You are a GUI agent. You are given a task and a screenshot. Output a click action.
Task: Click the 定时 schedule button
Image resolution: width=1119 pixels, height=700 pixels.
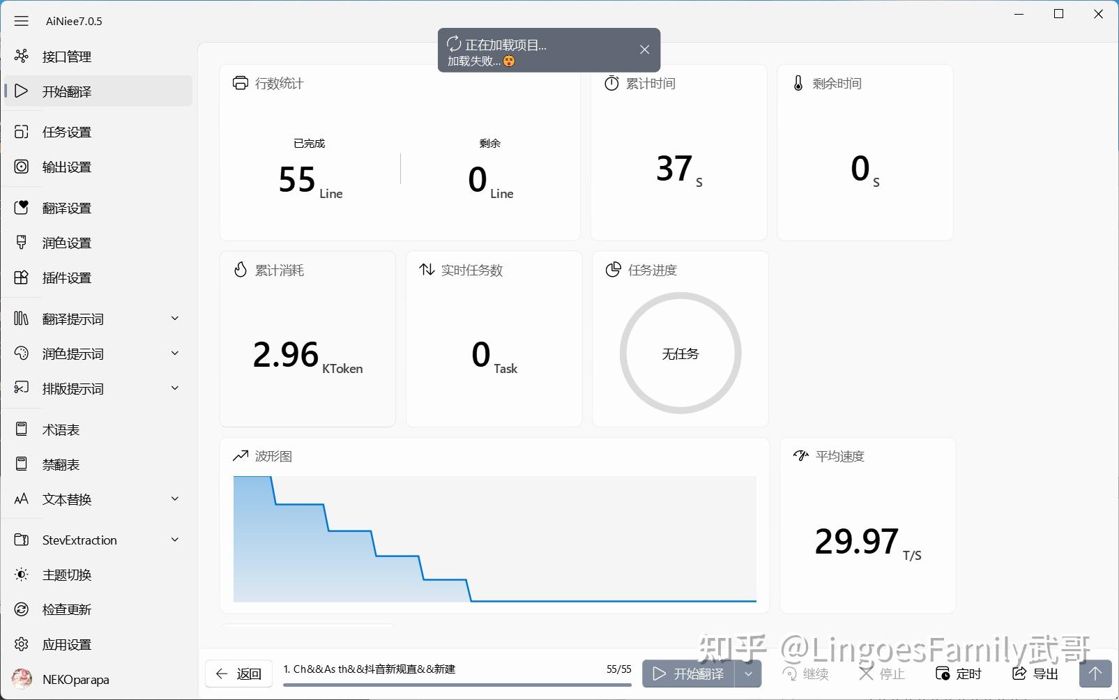(x=959, y=674)
